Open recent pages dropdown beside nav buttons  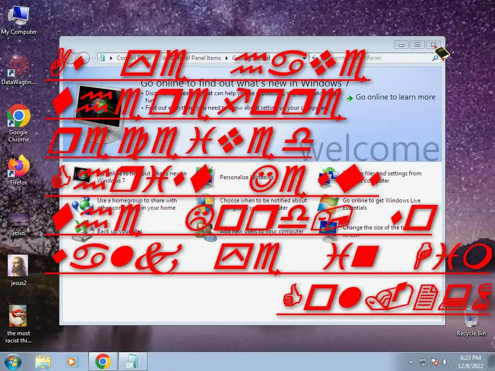point(93,58)
